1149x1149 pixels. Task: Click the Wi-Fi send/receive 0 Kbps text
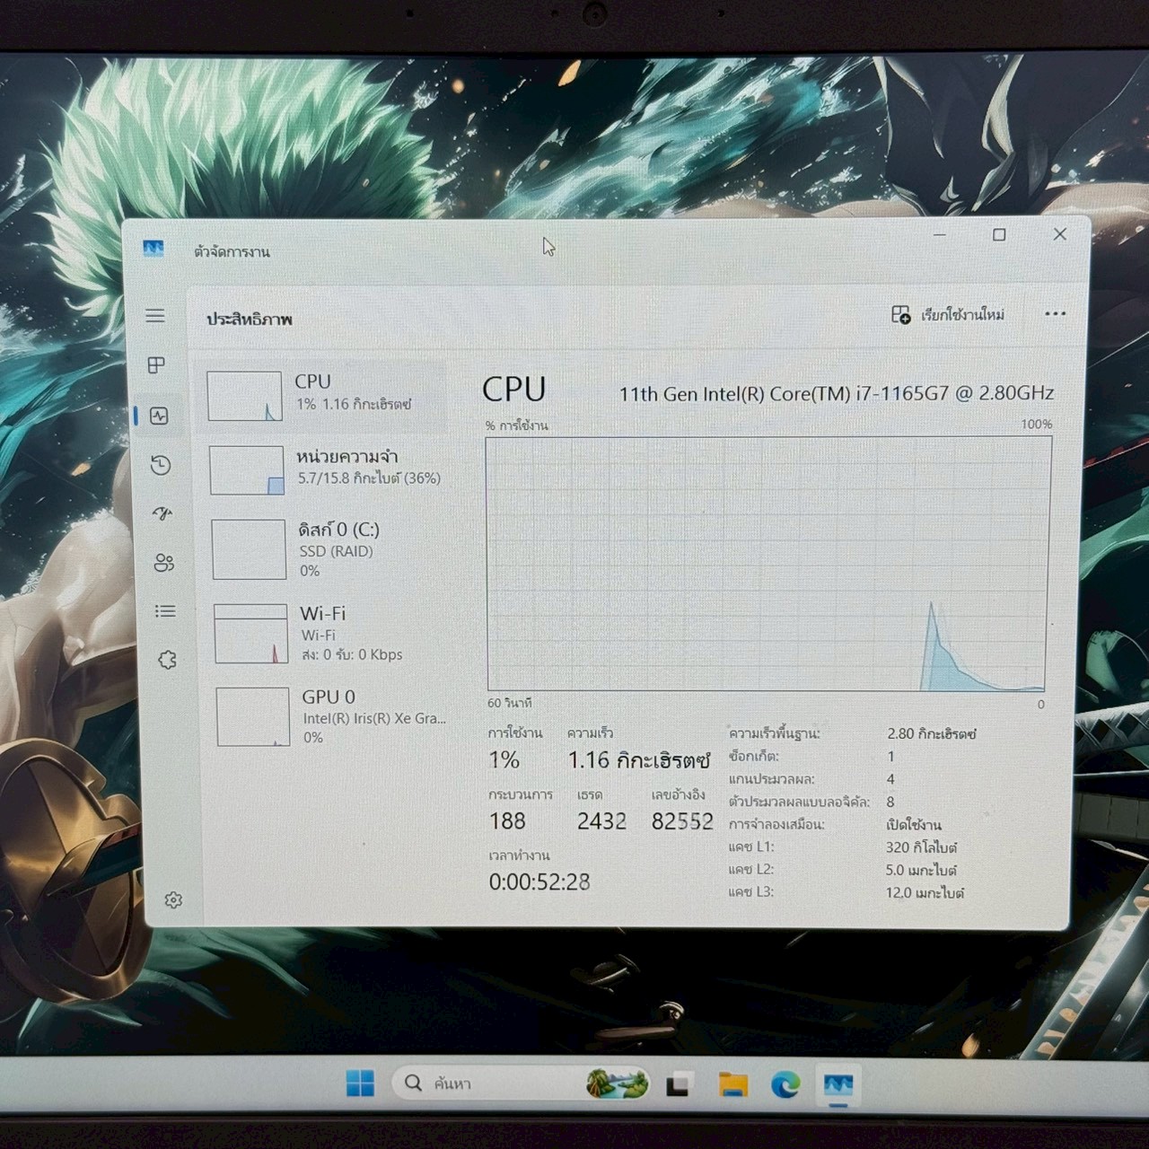tap(352, 654)
